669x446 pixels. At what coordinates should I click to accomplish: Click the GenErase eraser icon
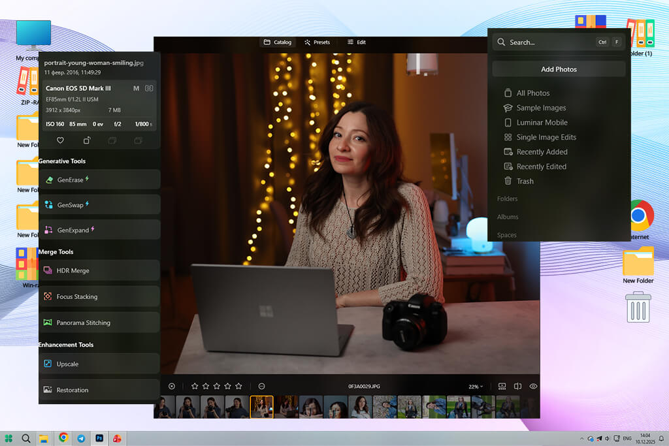tap(49, 180)
